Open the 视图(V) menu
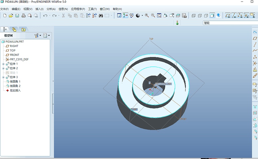This screenshot has height=159, width=258. point(28,9)
